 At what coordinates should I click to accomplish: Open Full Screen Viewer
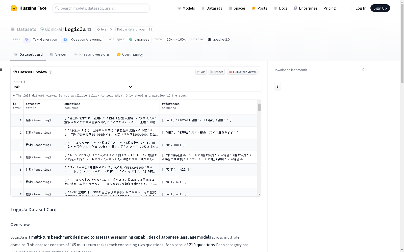pyautogui.click(x=242, y=72)
